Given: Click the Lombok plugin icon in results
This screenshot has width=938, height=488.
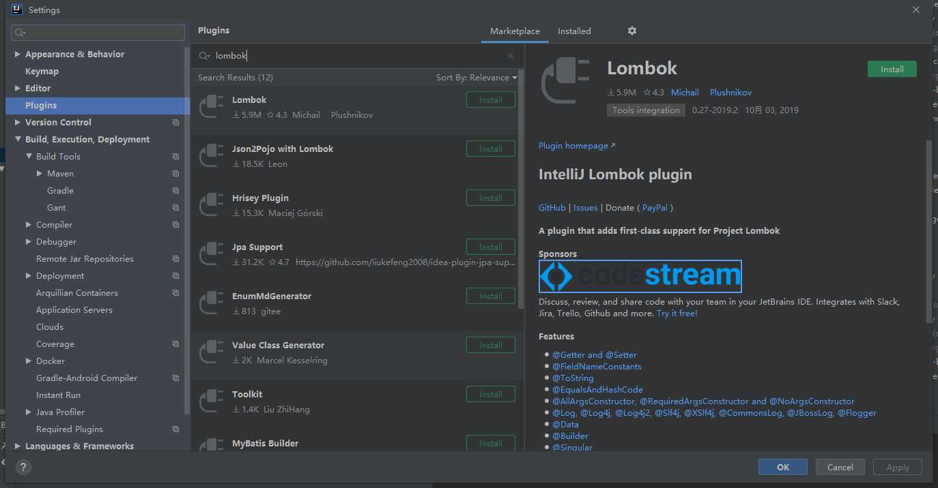Looking at the screenshot, I should coord(212,107).
